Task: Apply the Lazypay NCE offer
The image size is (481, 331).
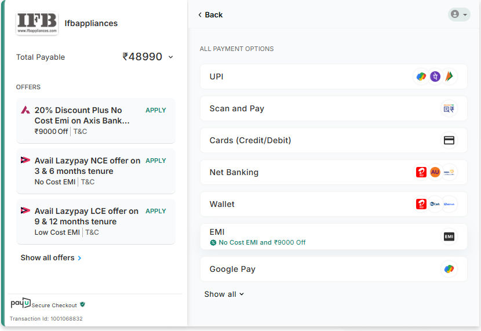Action: coord(156,161)
